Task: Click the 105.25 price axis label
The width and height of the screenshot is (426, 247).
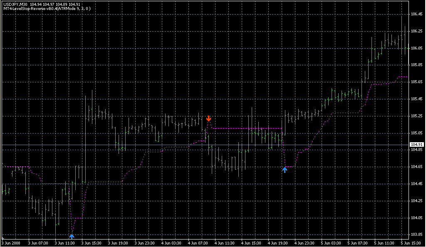Action: [416, 116]
